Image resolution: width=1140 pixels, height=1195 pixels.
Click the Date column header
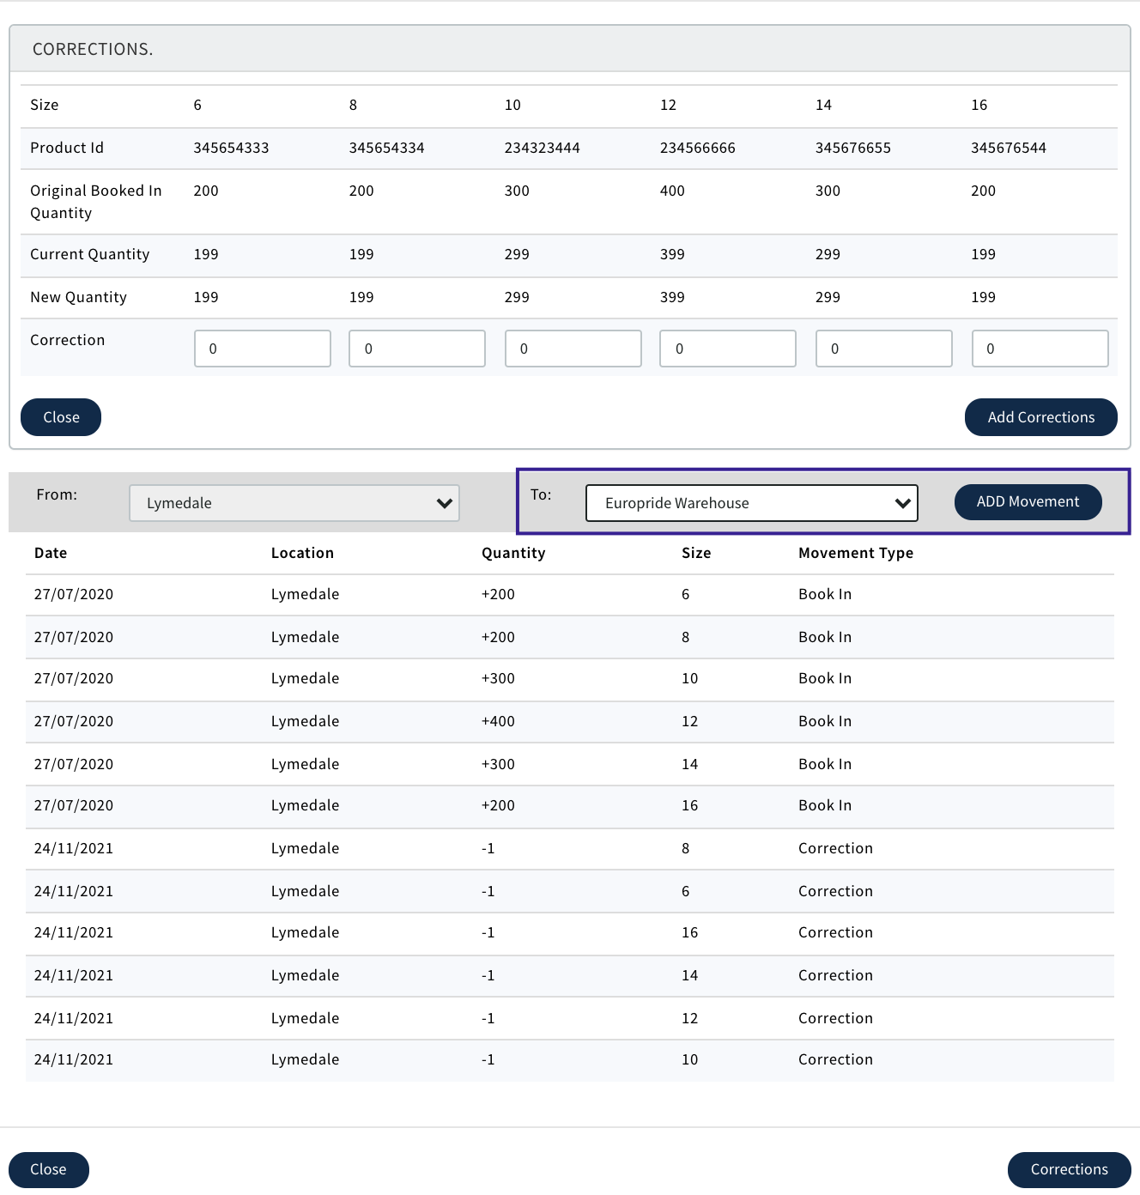51,553
